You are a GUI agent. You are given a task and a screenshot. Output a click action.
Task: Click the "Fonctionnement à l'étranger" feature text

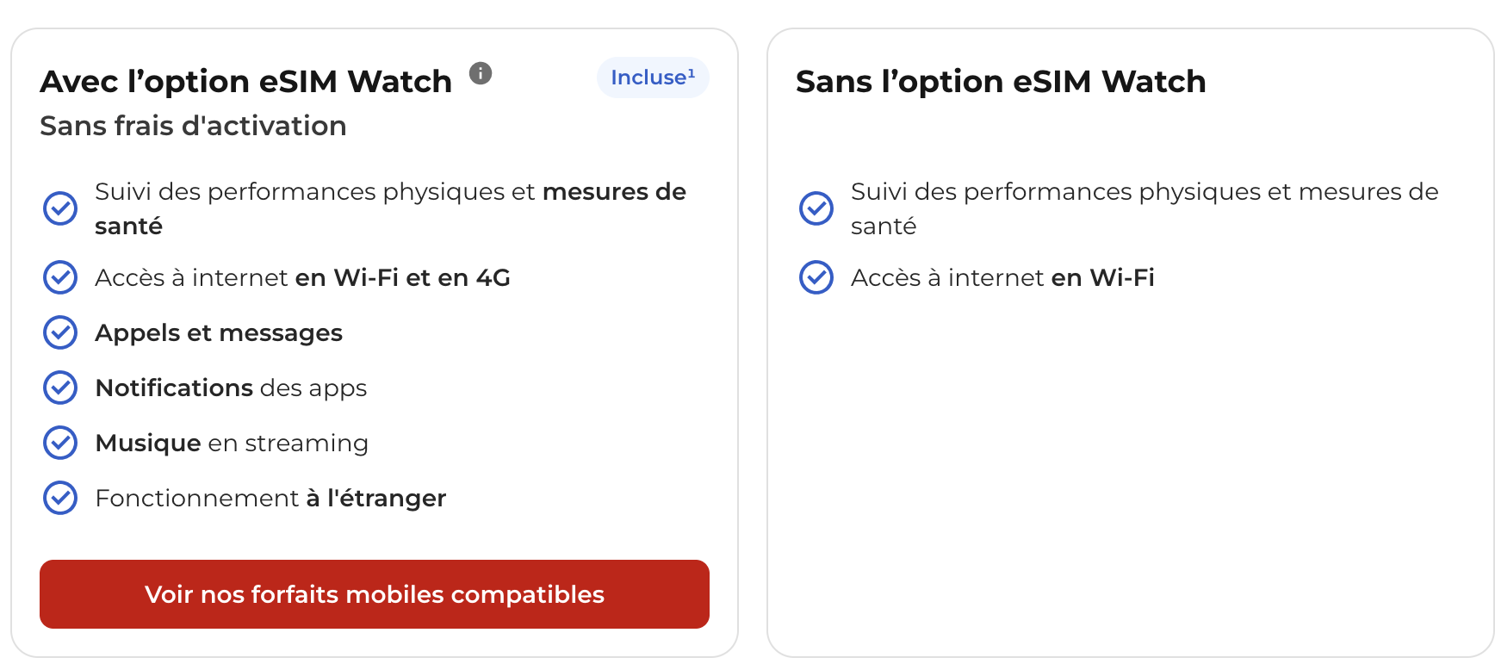270,498
